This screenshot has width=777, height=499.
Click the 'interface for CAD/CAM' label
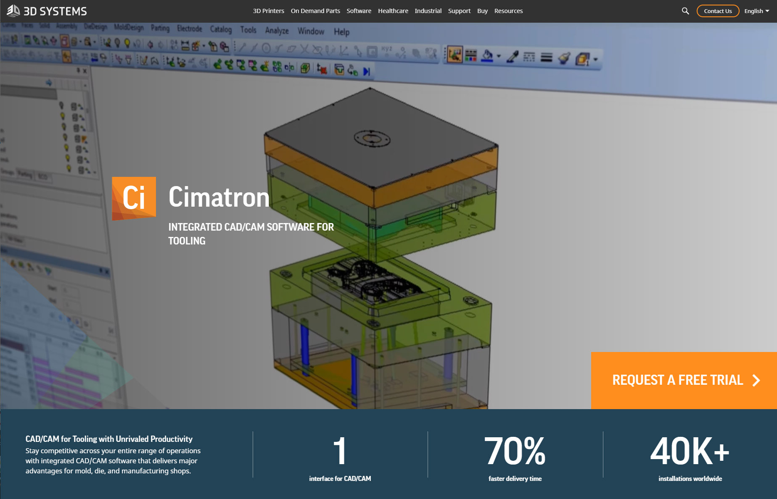[x=340, y=478]
